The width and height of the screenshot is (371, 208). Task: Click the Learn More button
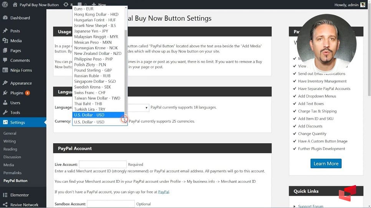326,164
